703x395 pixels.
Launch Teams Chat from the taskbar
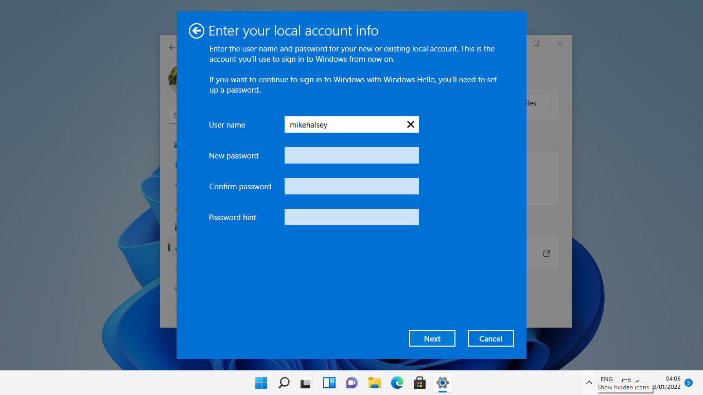(352, 383)
